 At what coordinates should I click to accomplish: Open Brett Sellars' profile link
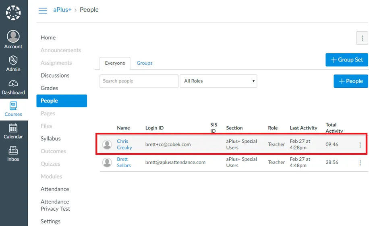[x=124, y=162]
